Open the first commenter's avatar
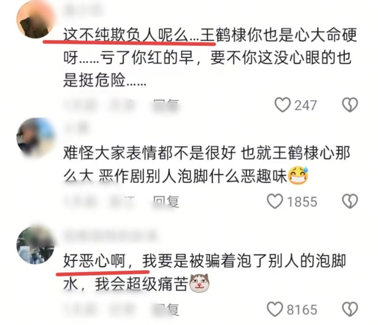 pyautogui.click(x=35, y=20)
